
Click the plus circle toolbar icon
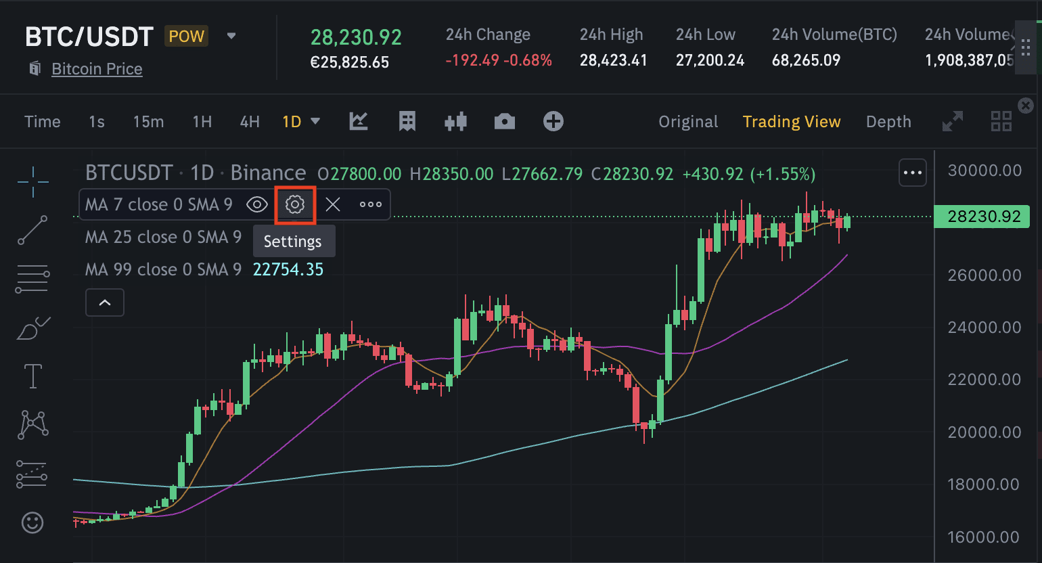[x=553, y=122]
